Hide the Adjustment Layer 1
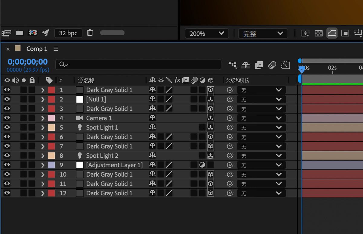The width and height of the screenshot is (363, 234). point(7,165)
